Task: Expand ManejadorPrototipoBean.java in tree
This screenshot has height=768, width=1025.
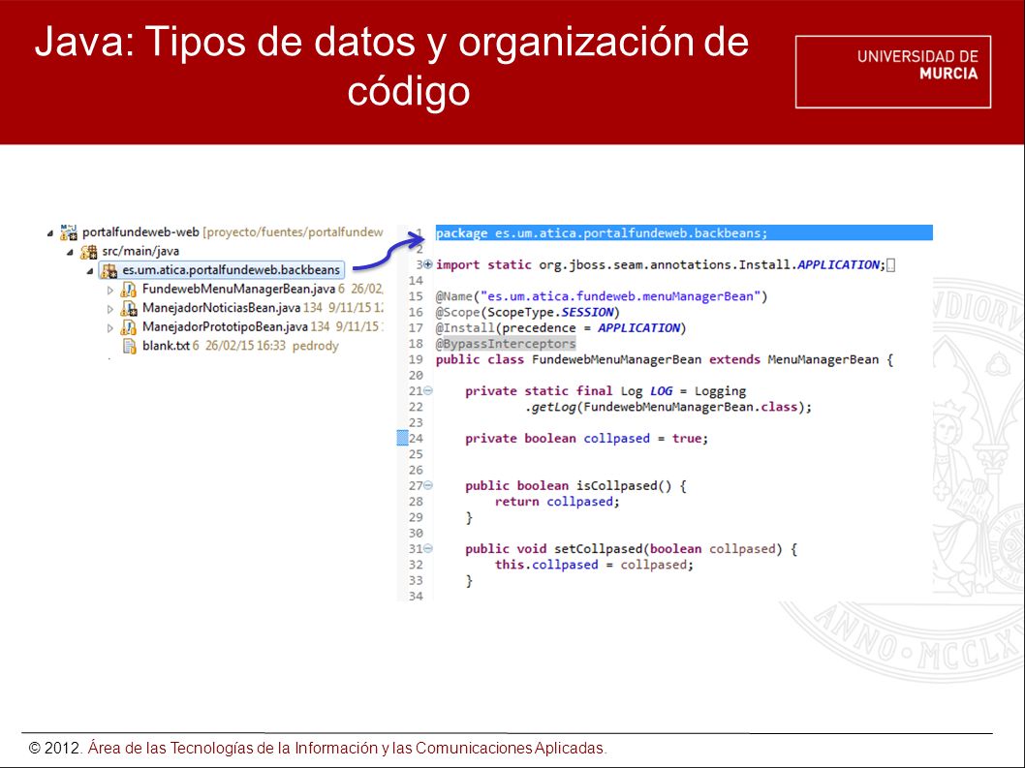Action: click(109, 327)
